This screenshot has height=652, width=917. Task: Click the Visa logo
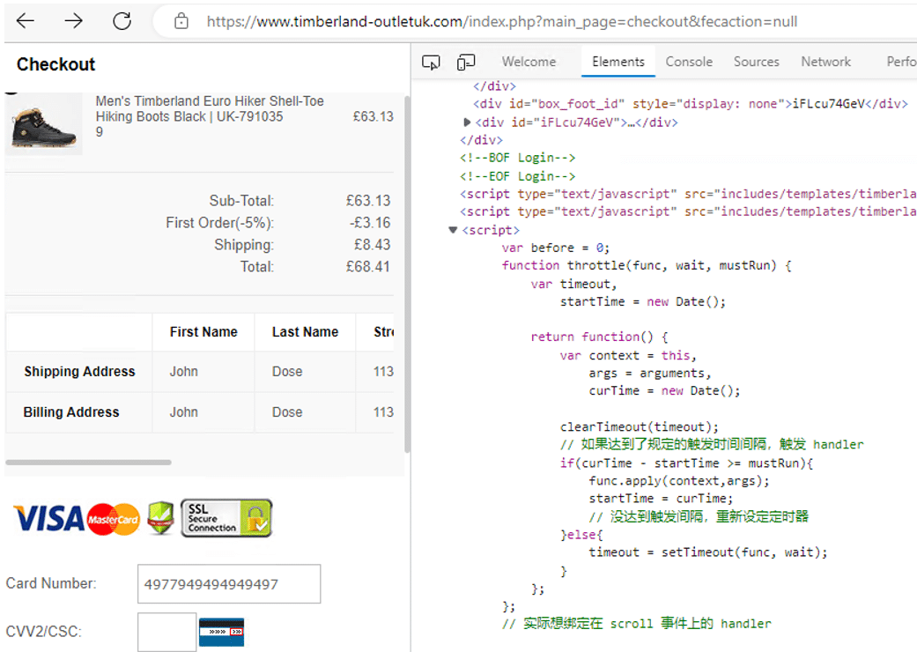48,519
